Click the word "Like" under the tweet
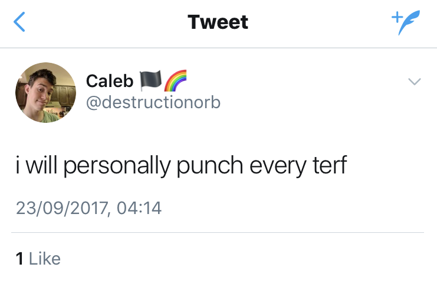 point(45,259)
